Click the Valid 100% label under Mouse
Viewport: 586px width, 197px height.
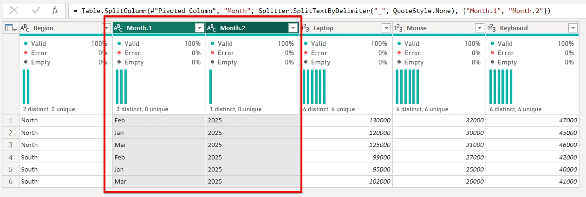pyautogui.click(x=439, y=44)
